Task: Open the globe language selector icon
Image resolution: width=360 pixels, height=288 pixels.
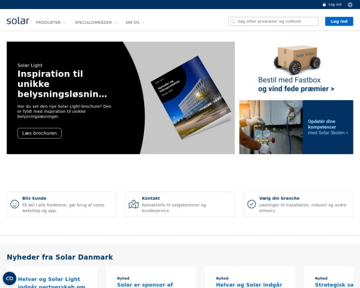Action: 350,5
